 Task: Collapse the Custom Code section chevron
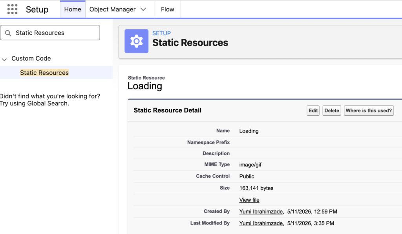tap(4, 60)
